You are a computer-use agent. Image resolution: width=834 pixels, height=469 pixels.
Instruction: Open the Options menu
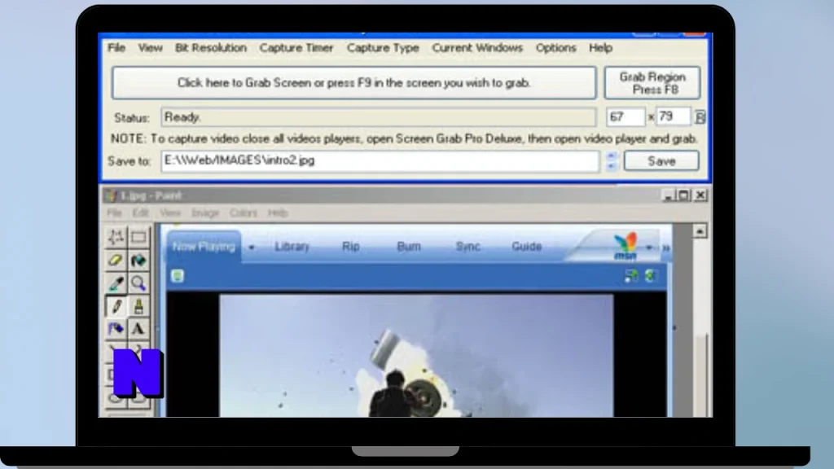555,48
